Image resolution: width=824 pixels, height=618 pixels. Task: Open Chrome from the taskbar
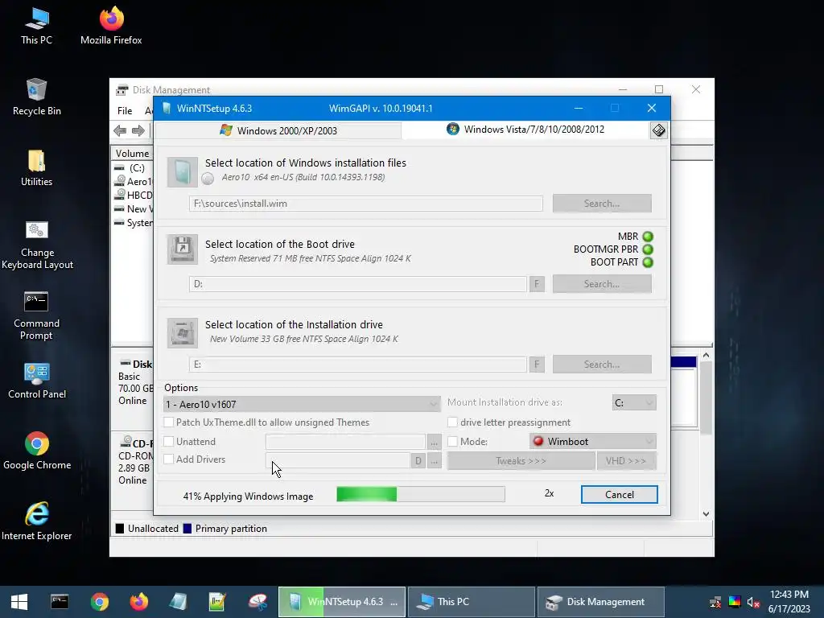[99, 602]
